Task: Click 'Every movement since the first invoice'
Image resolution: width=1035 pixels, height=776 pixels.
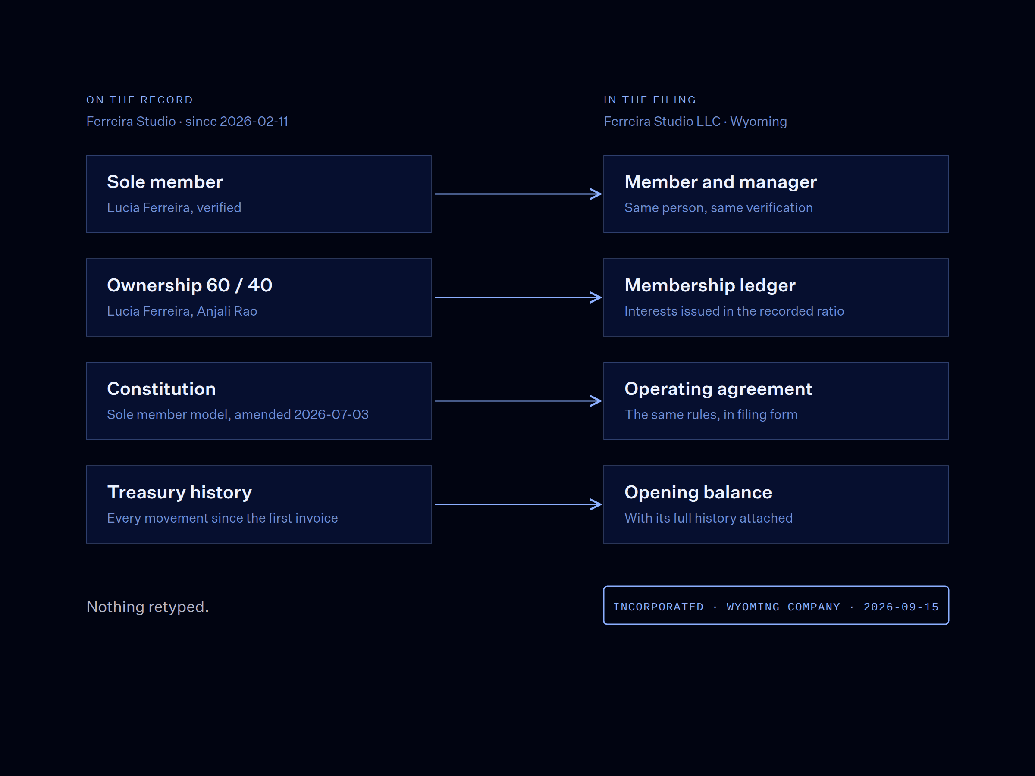Action: [222, 518]
